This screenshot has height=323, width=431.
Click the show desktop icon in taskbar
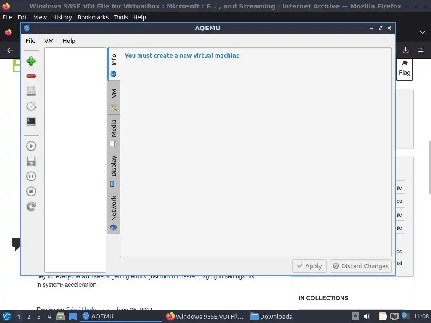pos(72,317)
